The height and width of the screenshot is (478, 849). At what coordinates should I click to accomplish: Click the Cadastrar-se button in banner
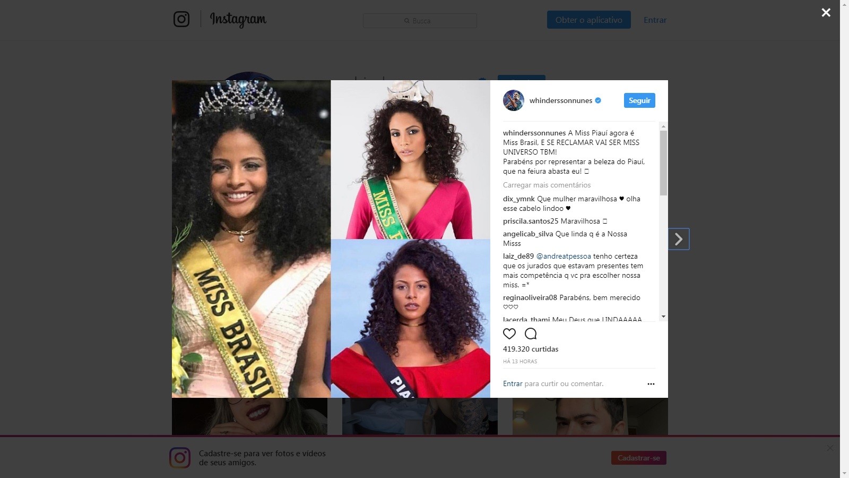639,458
